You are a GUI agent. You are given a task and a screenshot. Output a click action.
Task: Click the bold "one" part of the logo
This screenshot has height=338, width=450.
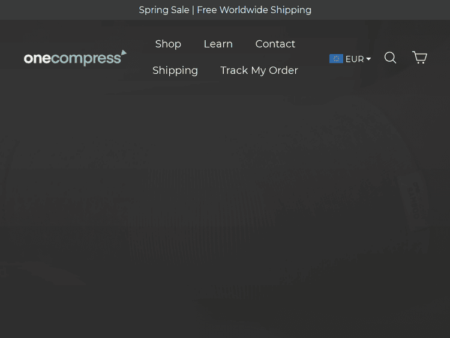point(37,59)
